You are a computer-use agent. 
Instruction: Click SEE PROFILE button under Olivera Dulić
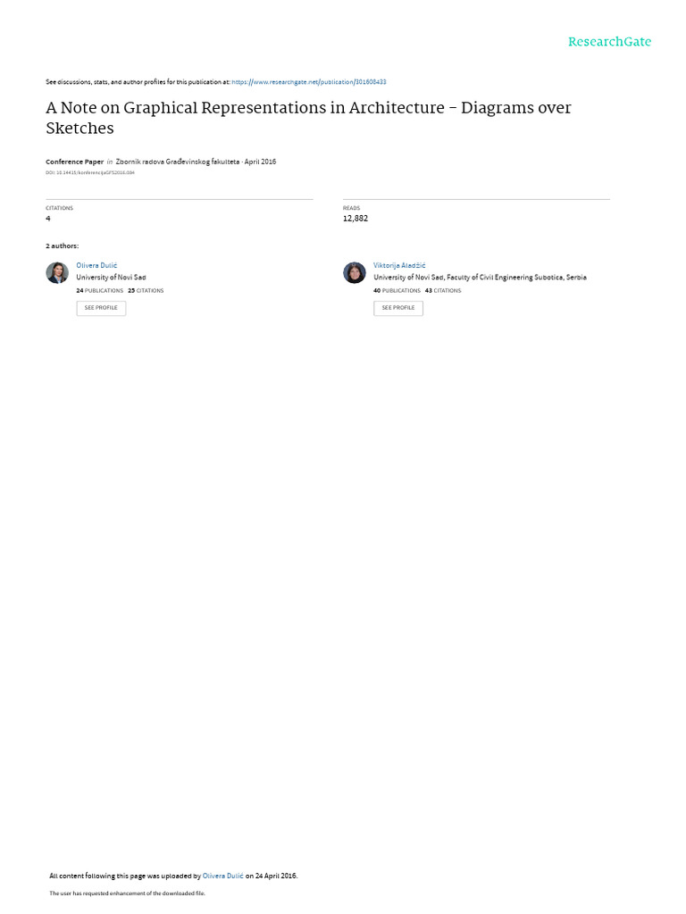pyautogui.click(x=101, y=308)
